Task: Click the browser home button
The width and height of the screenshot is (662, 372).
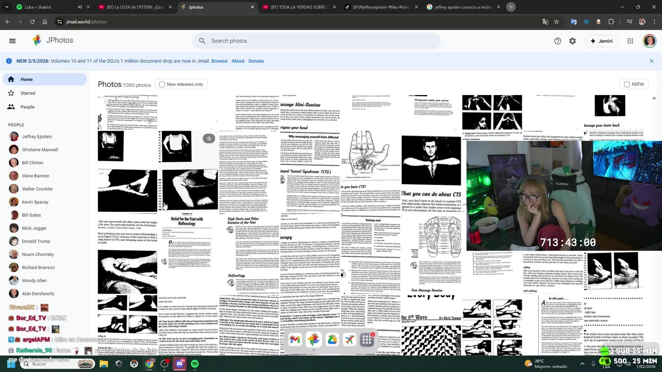Action: coord(44,22)
